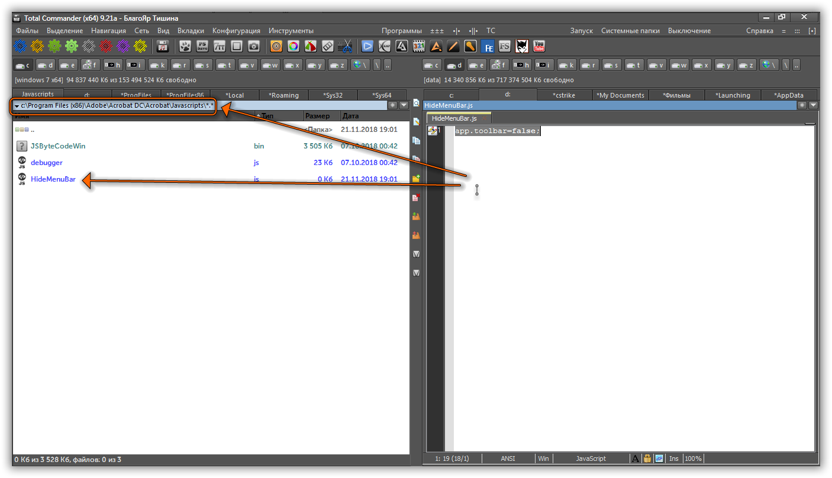Open the Справка menu

pyautogui.click(x=759, y=31)
